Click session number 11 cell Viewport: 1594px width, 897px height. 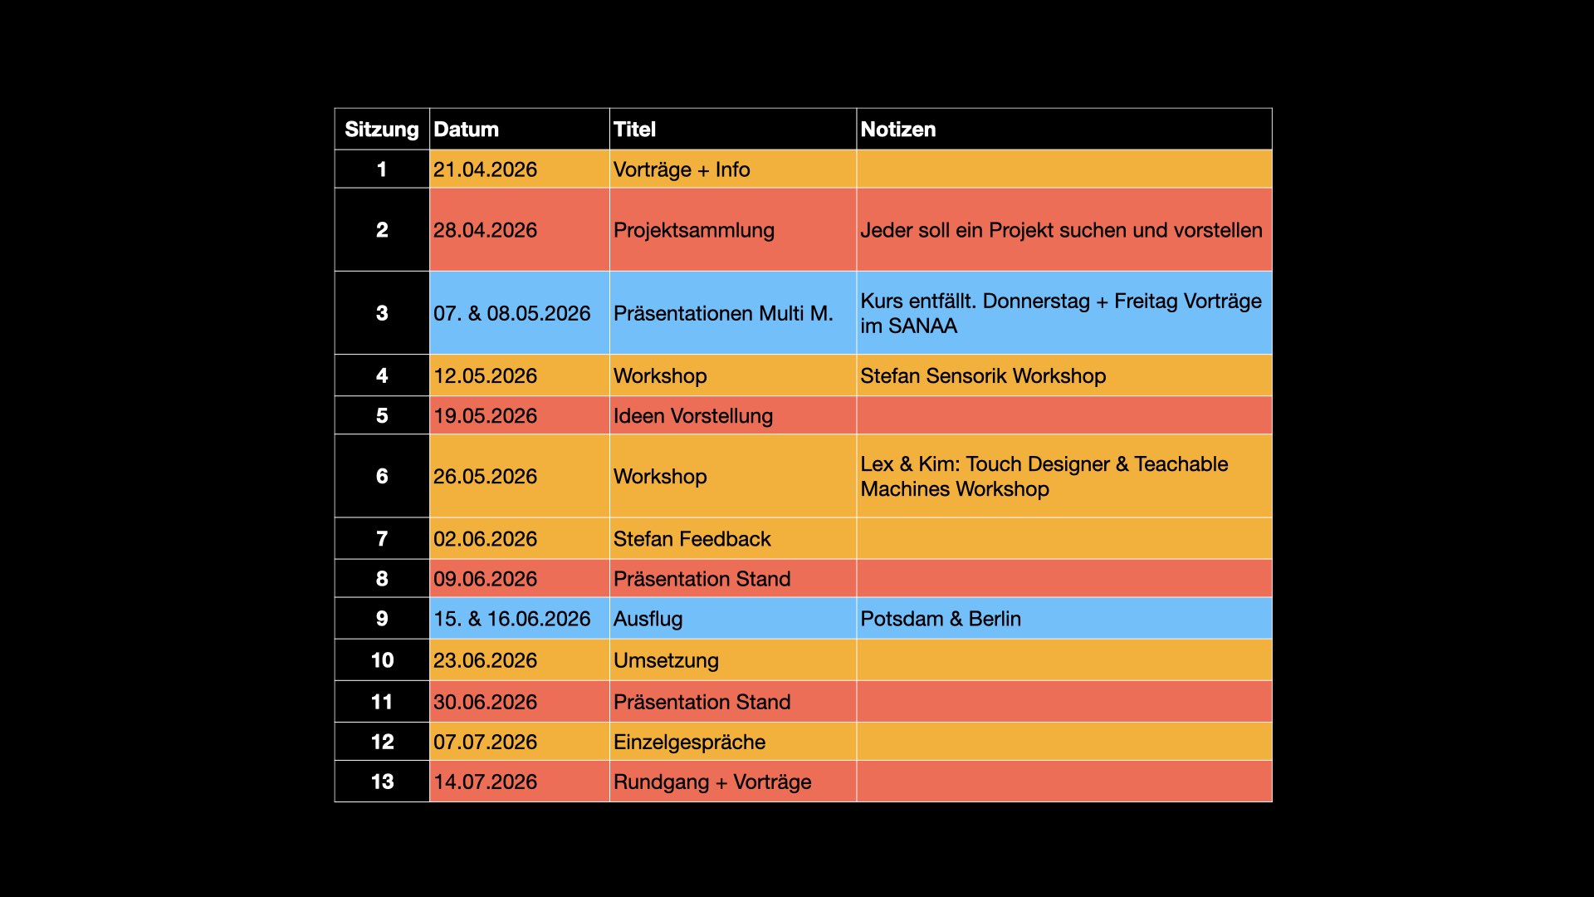[382, 701]
